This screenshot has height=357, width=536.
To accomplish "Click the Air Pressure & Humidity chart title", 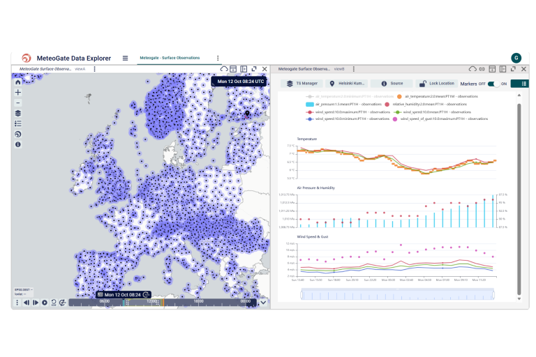I will [315, 188].
